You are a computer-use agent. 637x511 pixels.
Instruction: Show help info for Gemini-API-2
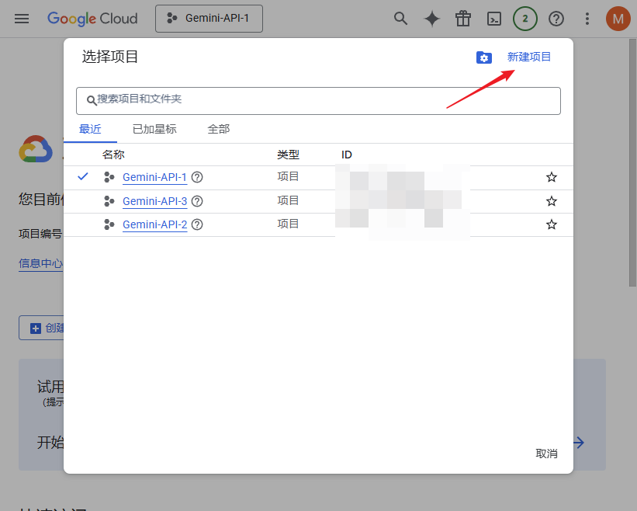tap(197, 224)
